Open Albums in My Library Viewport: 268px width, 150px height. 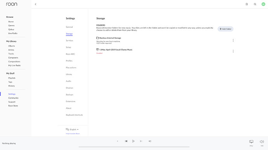pyautogui.click(x=12, y=46)
